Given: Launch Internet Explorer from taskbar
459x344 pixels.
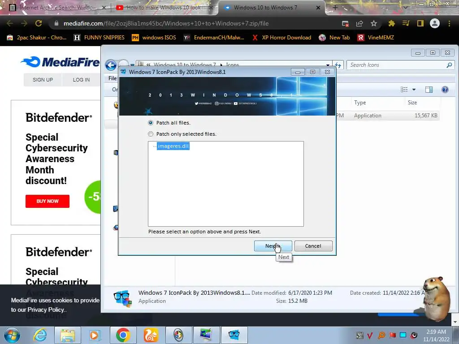Looking at the screenshot, I should [x=40, y=335].
